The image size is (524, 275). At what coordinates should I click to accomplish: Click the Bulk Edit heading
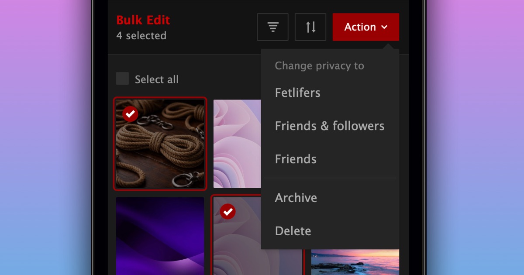(x=143, y=20)
